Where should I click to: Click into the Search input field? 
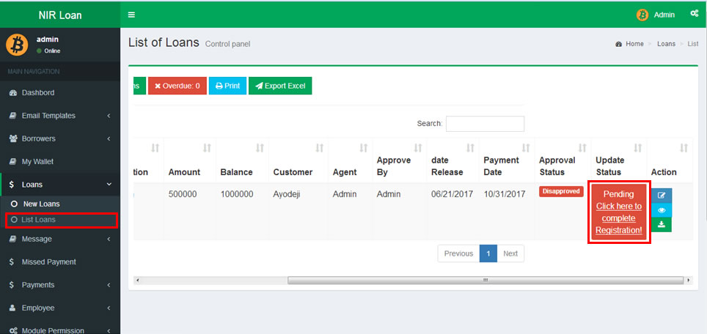485,124
